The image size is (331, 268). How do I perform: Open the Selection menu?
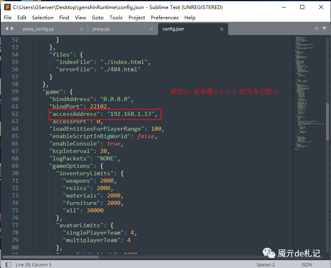click(43, 18)
